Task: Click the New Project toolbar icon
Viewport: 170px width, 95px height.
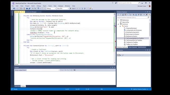Action: [21, 8]
